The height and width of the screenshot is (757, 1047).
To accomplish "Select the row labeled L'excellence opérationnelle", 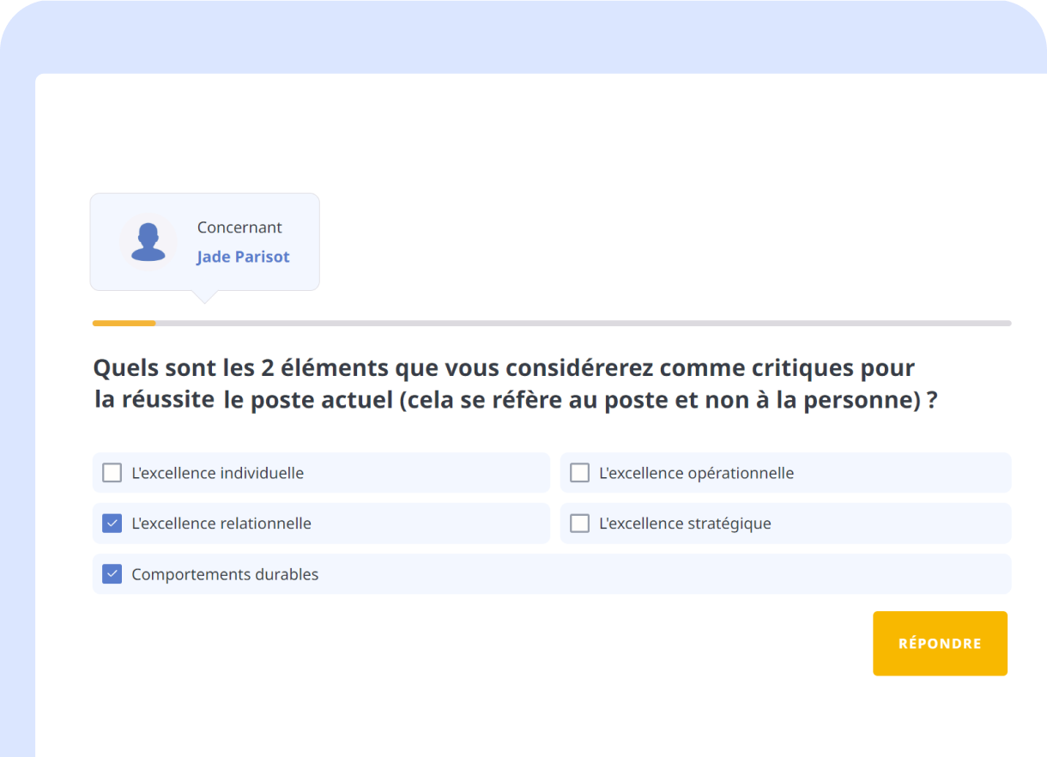I will [785, 472].
